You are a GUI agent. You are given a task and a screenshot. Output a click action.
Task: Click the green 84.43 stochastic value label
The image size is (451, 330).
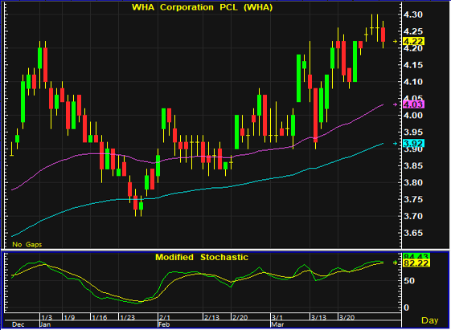click(416, 256)
